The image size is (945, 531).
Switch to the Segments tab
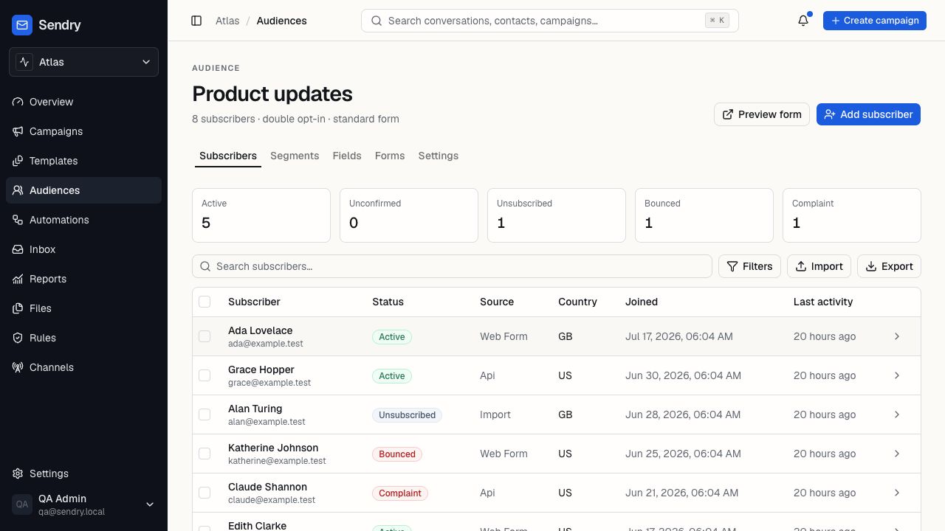295,156
